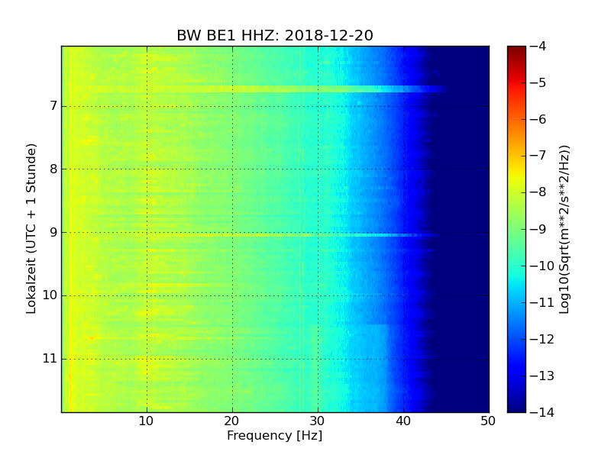This screenshot has height=458, width=611.
Task: Click the dark red top of the colorbar
Action: [x=516, y=50]
